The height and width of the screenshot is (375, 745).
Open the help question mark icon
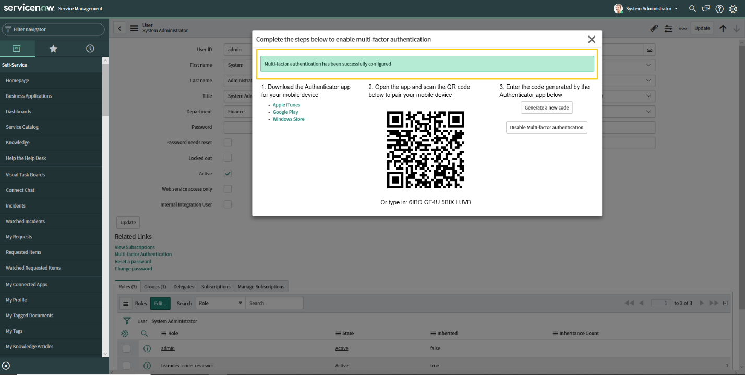(x=719, y=8)
